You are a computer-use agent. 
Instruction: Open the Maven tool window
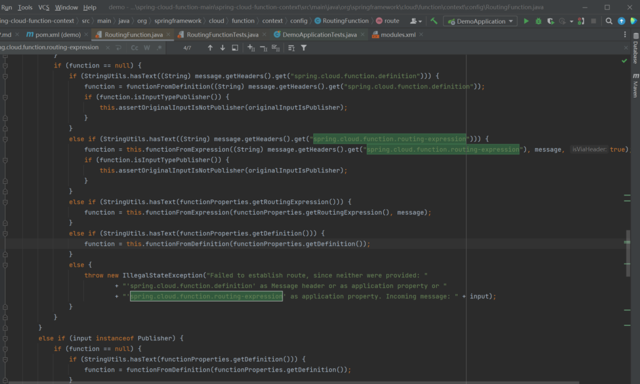(636, 85)
